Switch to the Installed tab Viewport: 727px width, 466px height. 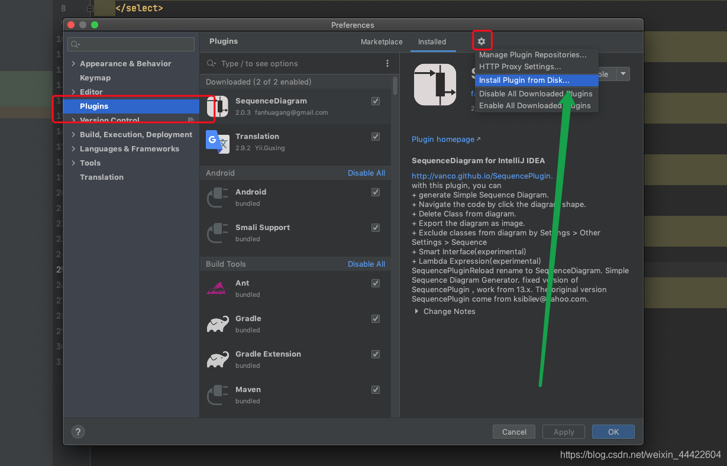pyautogui.click(x=432, y=42)
